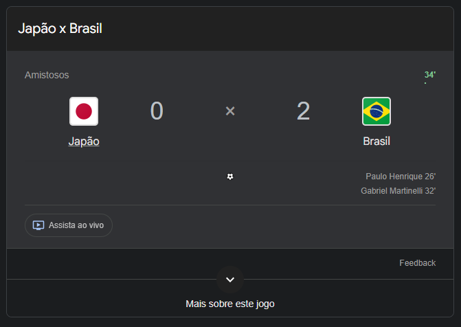Click Brazil's score of 2
The image size is (461, 327).
[x=303, y=111]
